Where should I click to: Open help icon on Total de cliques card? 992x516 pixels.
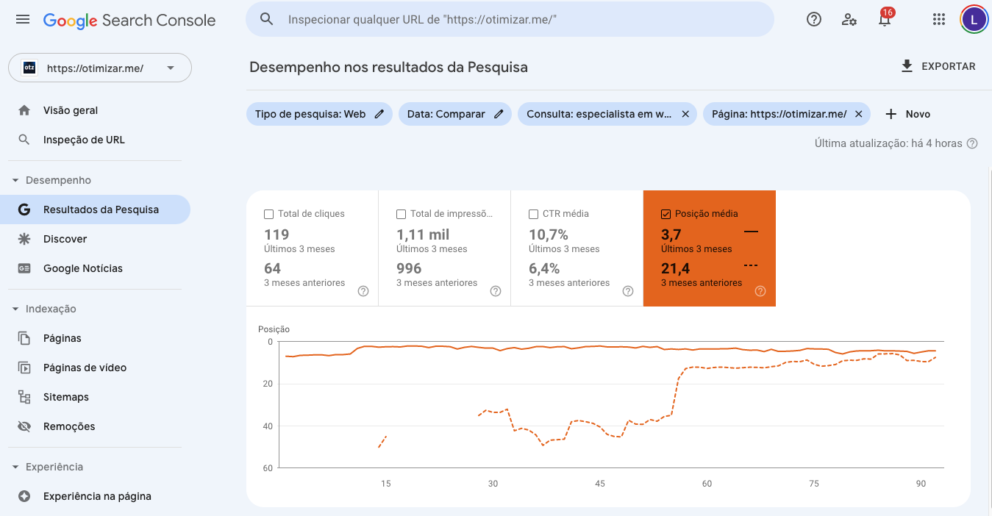tap(363, 291)
